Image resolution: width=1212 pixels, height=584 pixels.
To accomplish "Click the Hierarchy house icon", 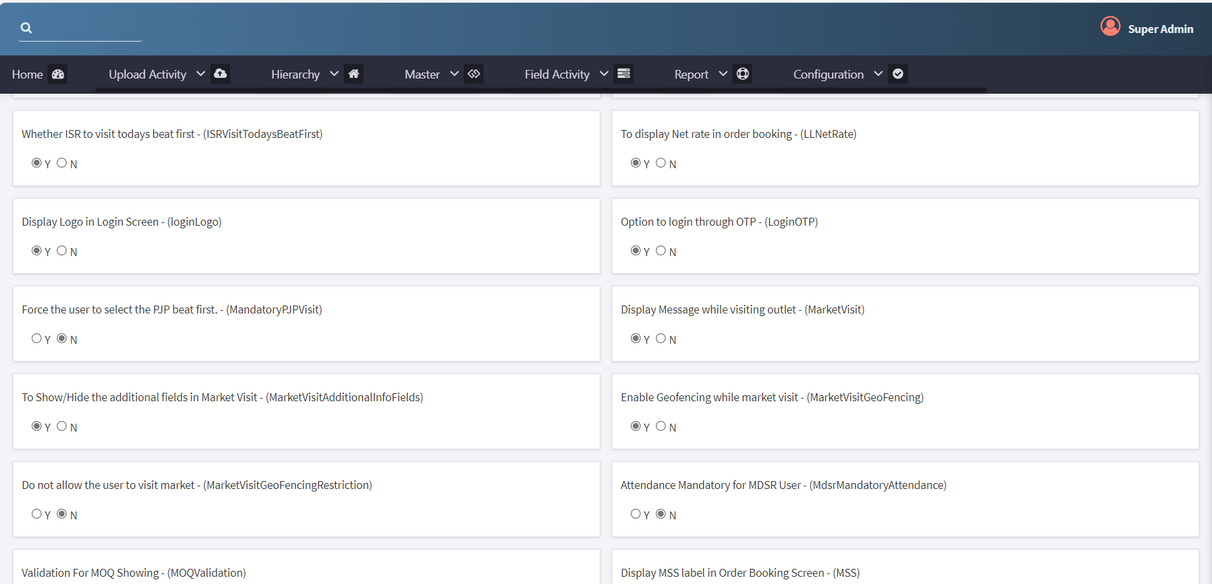I will point(354,74).
